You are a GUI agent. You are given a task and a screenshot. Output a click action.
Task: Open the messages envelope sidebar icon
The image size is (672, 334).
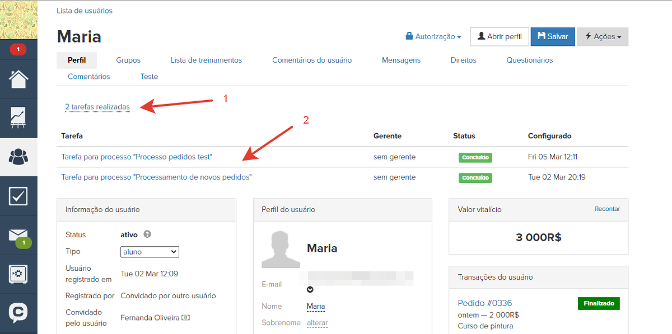click(x=18, y=236)
